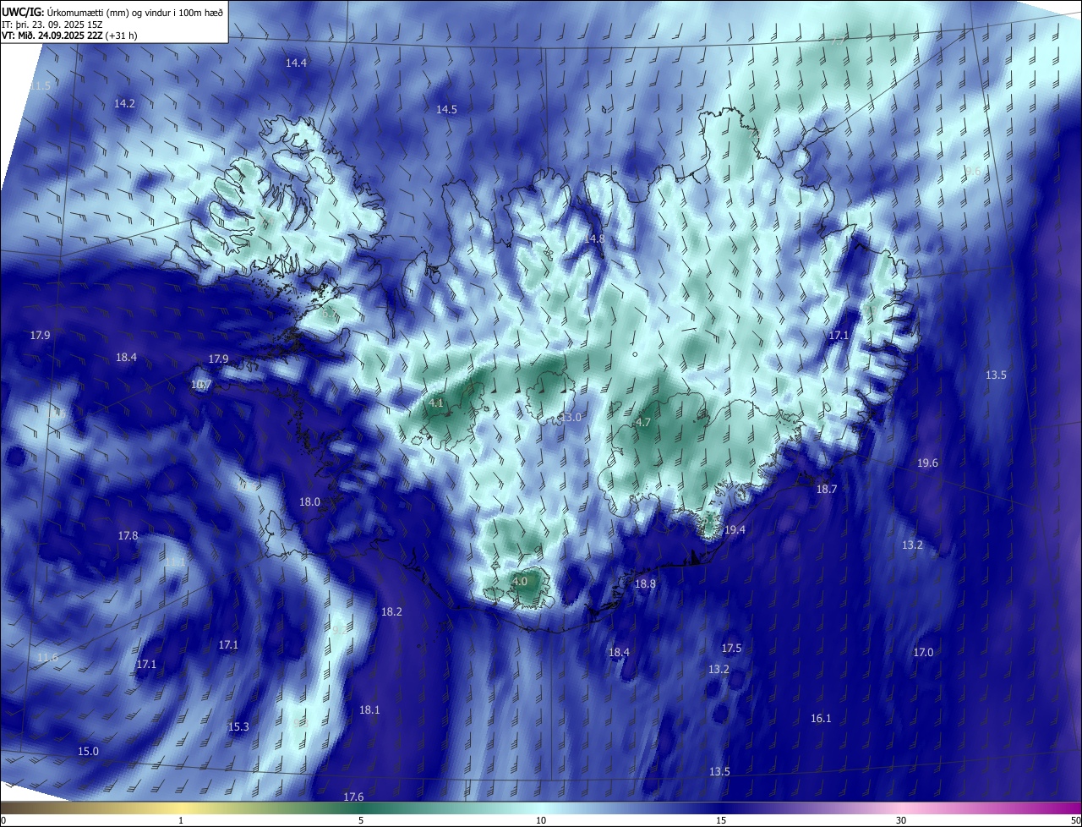This screenshot has width=1082, height=827.
Task: Click the 17.0 value label
Action: (923, 653)
